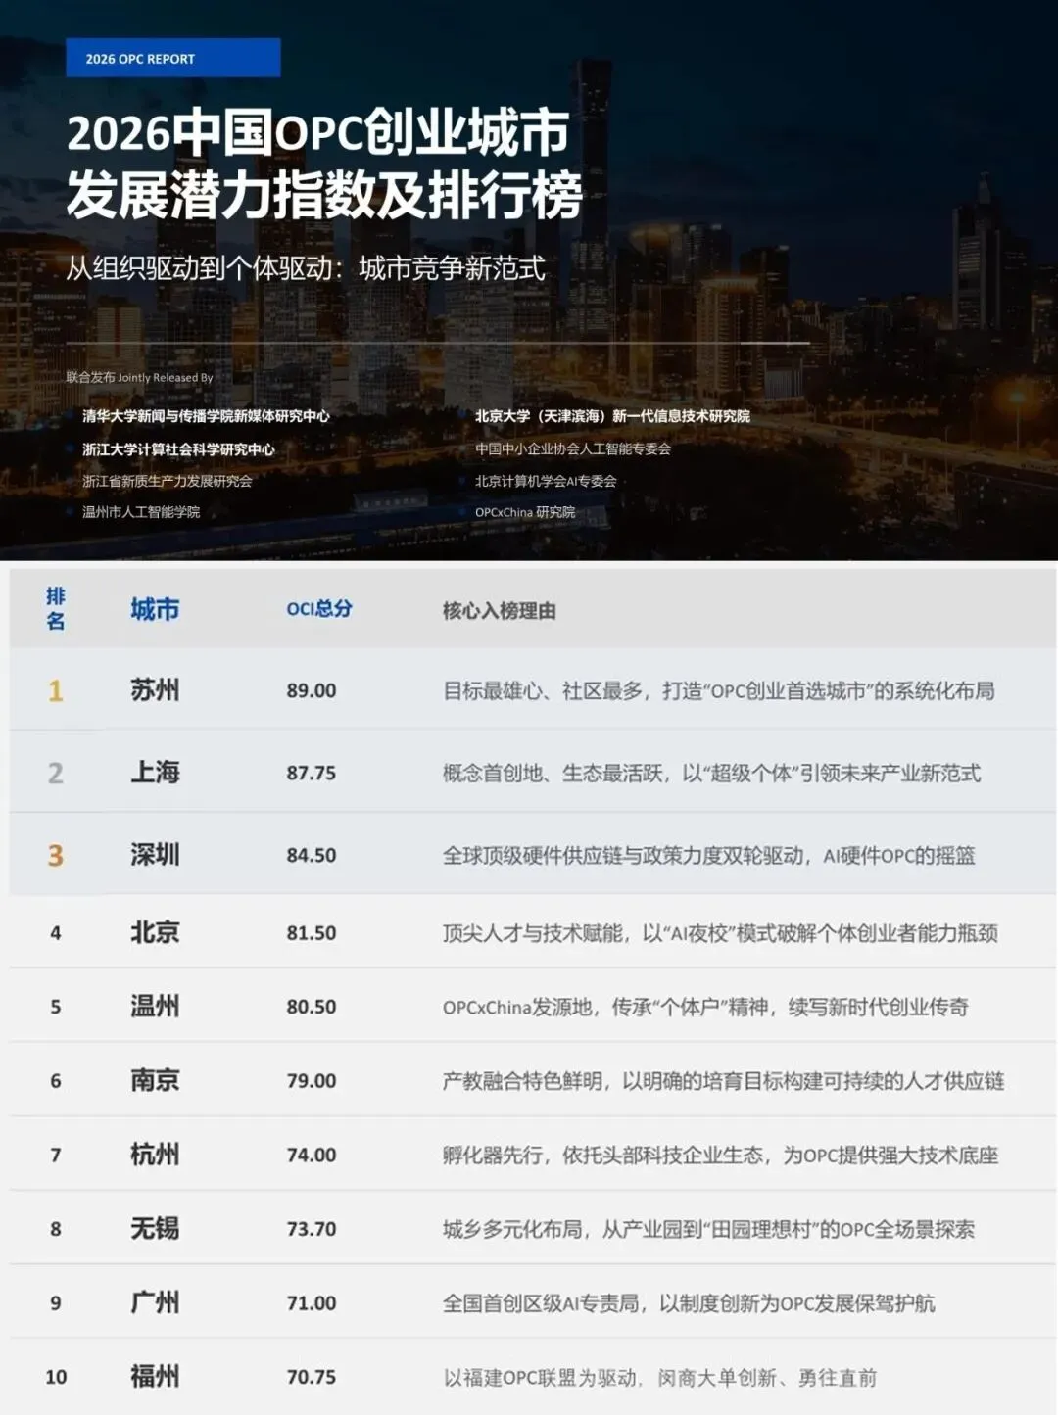Click '清华大学新闻与传播学院新媒体研究中心'
The width and height of the screenshot is (1058, 1415).
[206, 416]
